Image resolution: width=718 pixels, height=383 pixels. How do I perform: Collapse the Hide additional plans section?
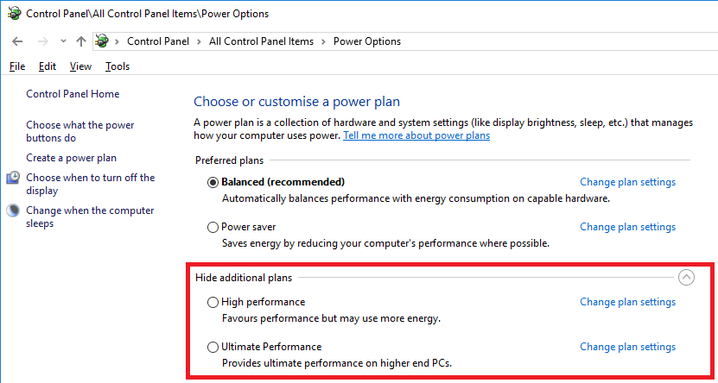[686, 278]
